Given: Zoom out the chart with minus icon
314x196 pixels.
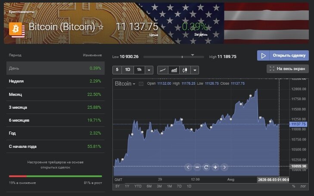Looking at the screenshot, I should pyautogui.click(x=197, y=167).
